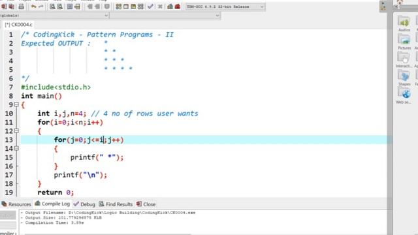This screenshot has height=235, width=418.
Task: Click the Save All toolbar icon
Action: 12,7
